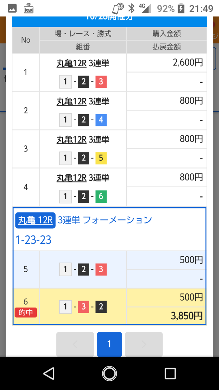Tap the green number 6 boat tile
This screenshot has height=390, width=219.
click(101, 196)
